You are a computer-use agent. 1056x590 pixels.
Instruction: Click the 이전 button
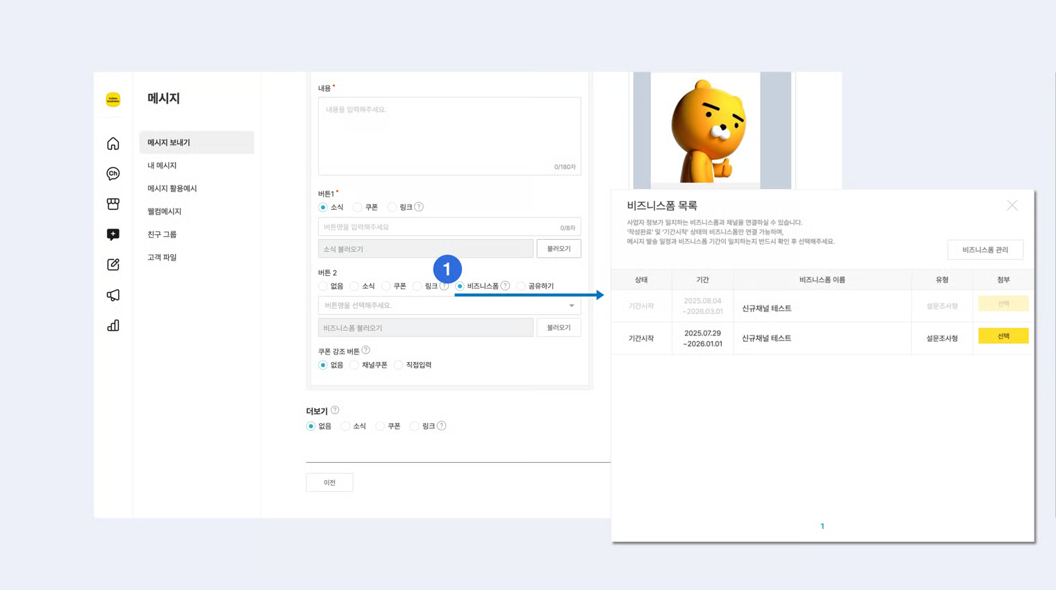(329, 482)
